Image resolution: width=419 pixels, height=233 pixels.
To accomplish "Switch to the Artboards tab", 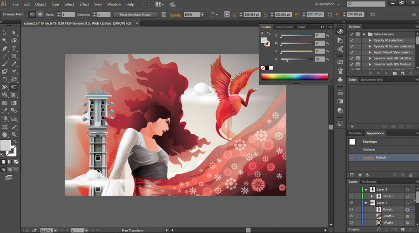I will coord(369,181).
